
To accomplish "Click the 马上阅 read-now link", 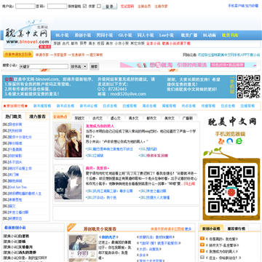I will [189, 184].
